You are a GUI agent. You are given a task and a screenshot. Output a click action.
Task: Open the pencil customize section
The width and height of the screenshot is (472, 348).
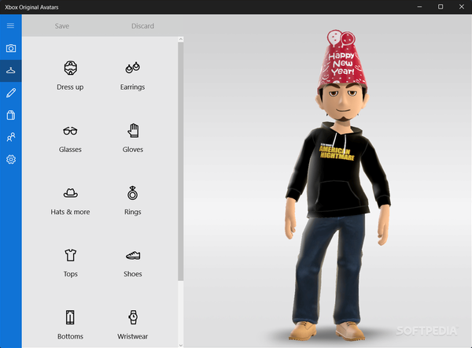point(11,93)
